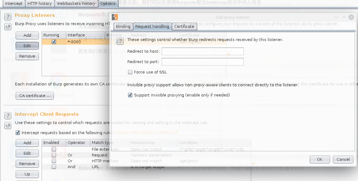Confirm the listener dialog with OK

tap(320, 159)
